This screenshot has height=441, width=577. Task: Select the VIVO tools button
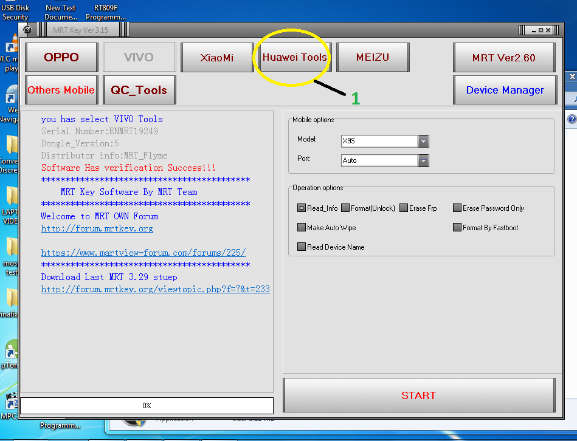pyautogui.click(x=139, y=57)
